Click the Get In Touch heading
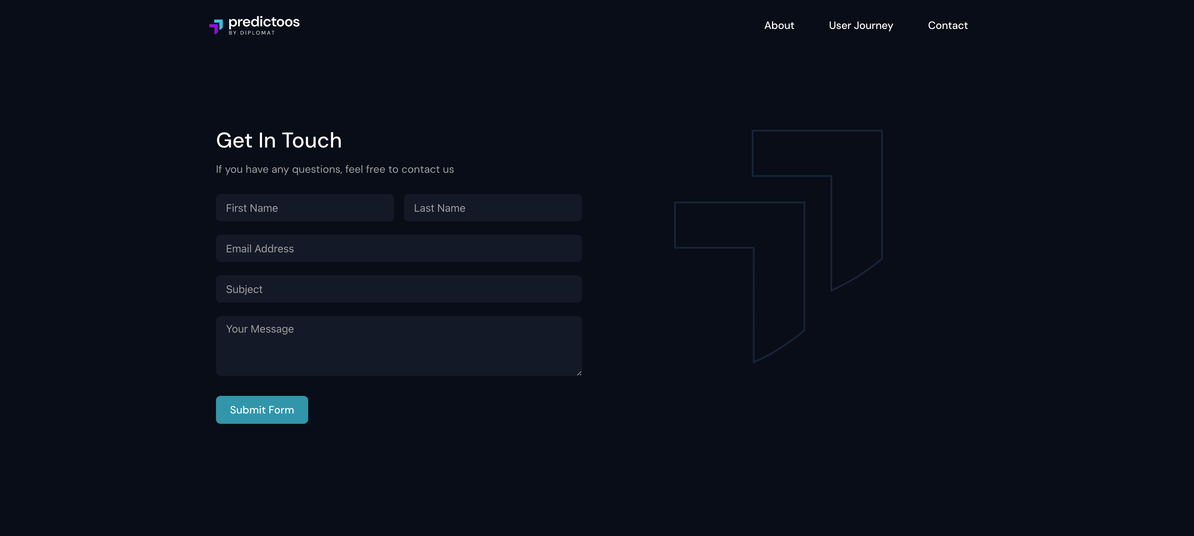The width and height of the screenshot is (1194, 536). click(279, 140)
